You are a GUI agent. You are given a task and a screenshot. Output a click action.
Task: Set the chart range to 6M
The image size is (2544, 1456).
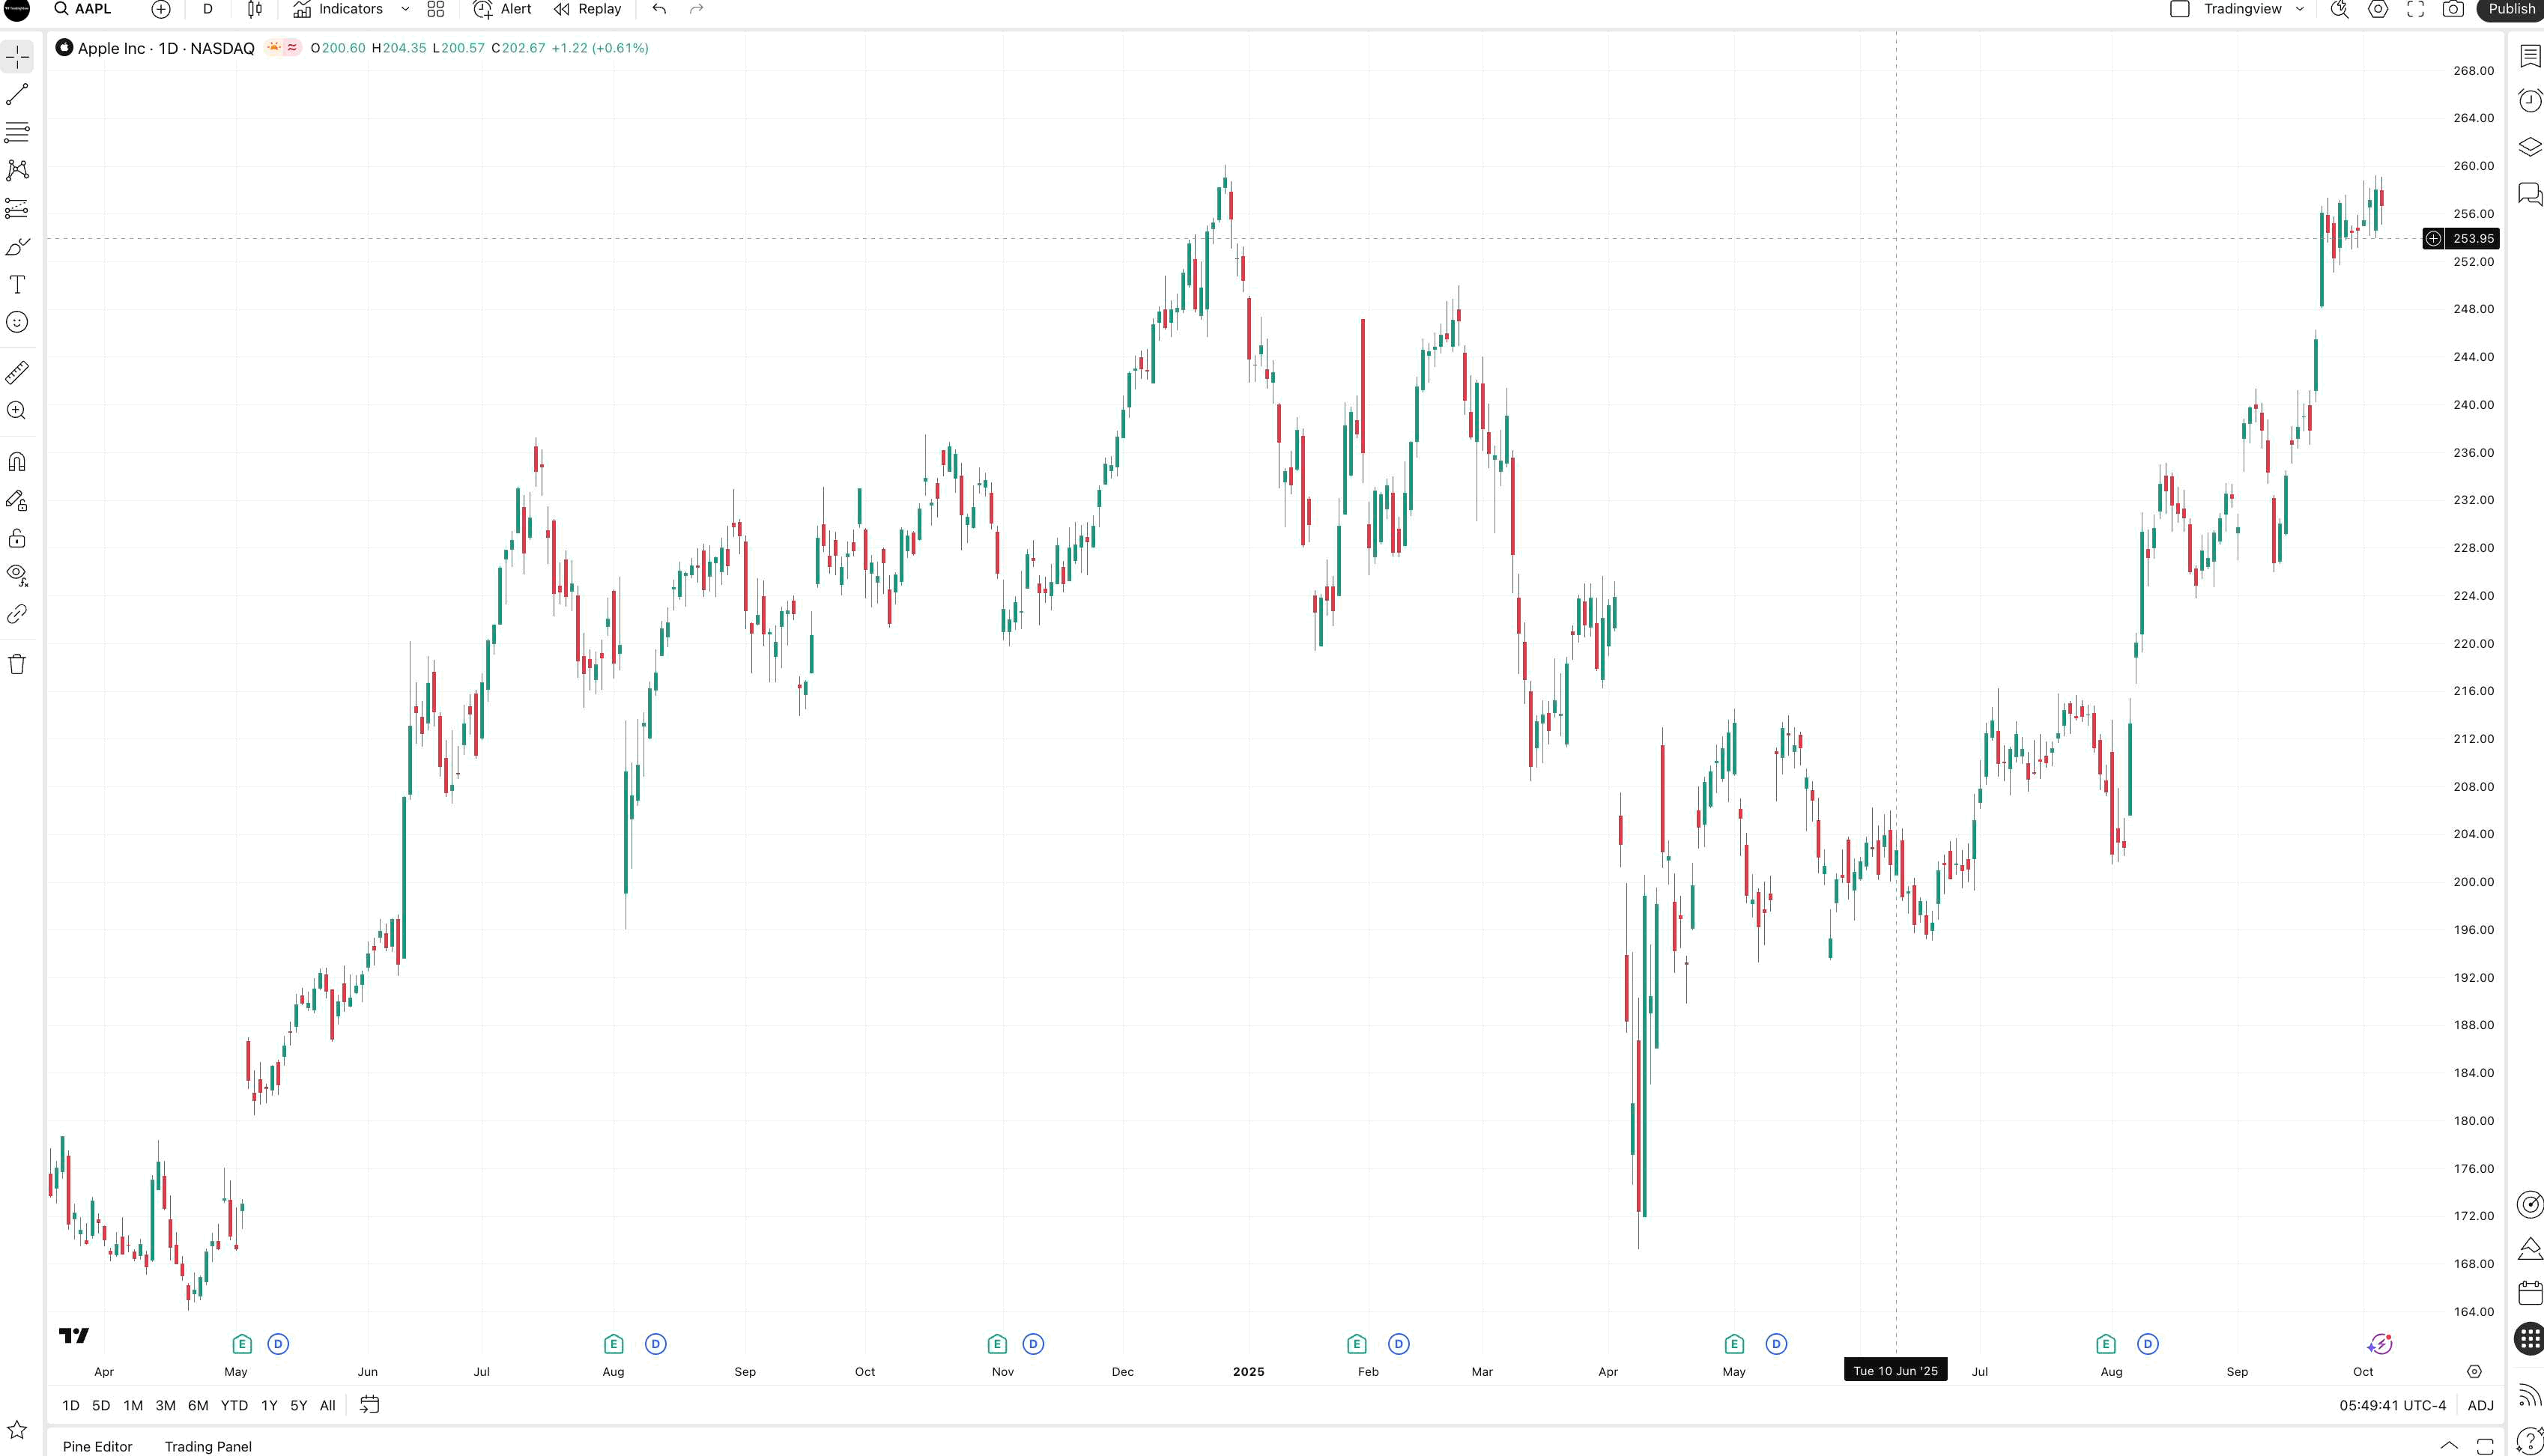198,1405
